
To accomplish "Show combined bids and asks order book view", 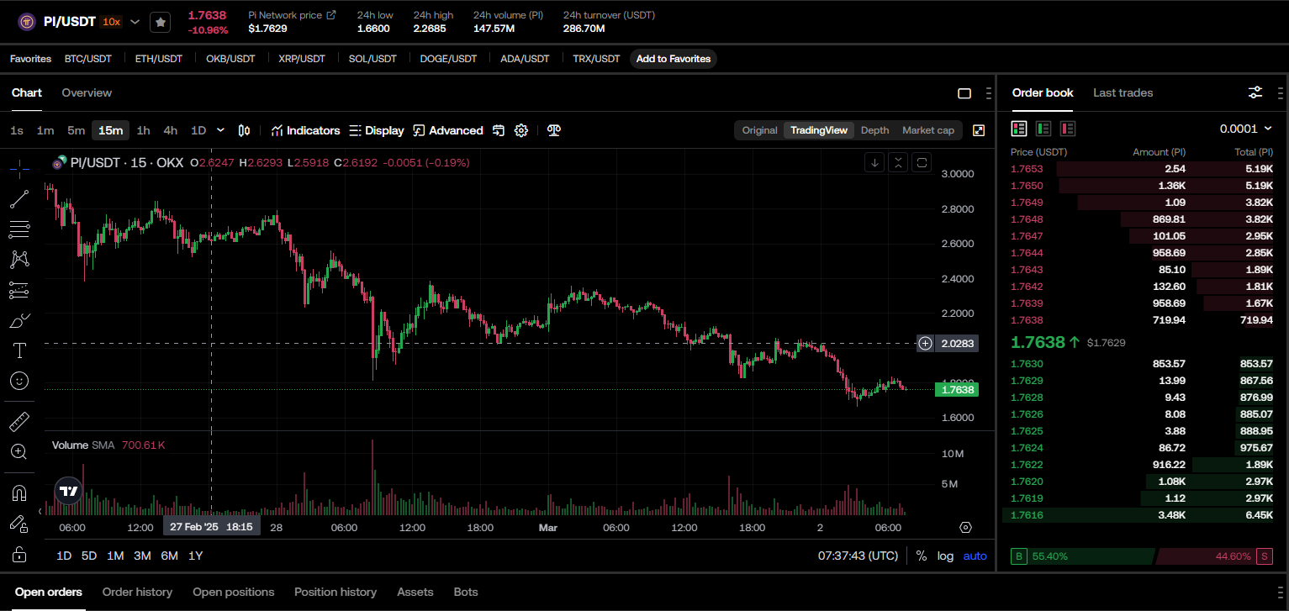I will (1019, 129).
